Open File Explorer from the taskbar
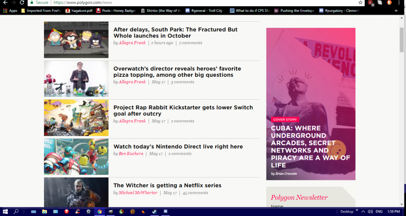Image resolution: width=406 pixels, height=216 pixels. click(44, 212)
